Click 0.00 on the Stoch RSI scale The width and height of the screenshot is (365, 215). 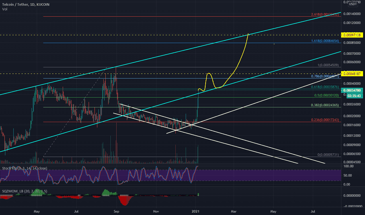coord(347,185)
